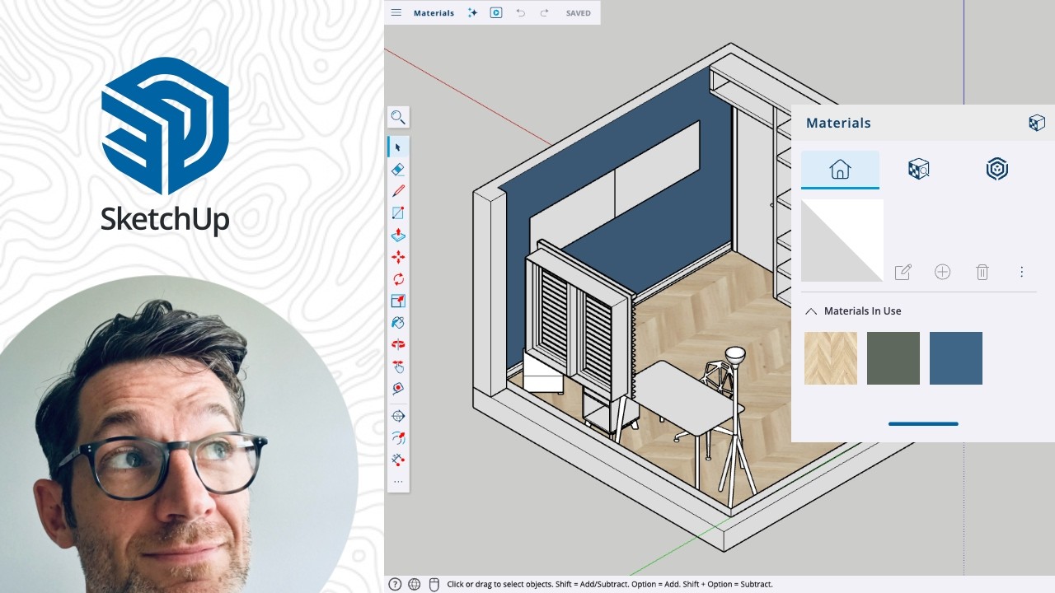The height and width of the screenshot is (593, 1055).
Task: Open the scenes play icon in top bar
Action: [x=496, y=13]
